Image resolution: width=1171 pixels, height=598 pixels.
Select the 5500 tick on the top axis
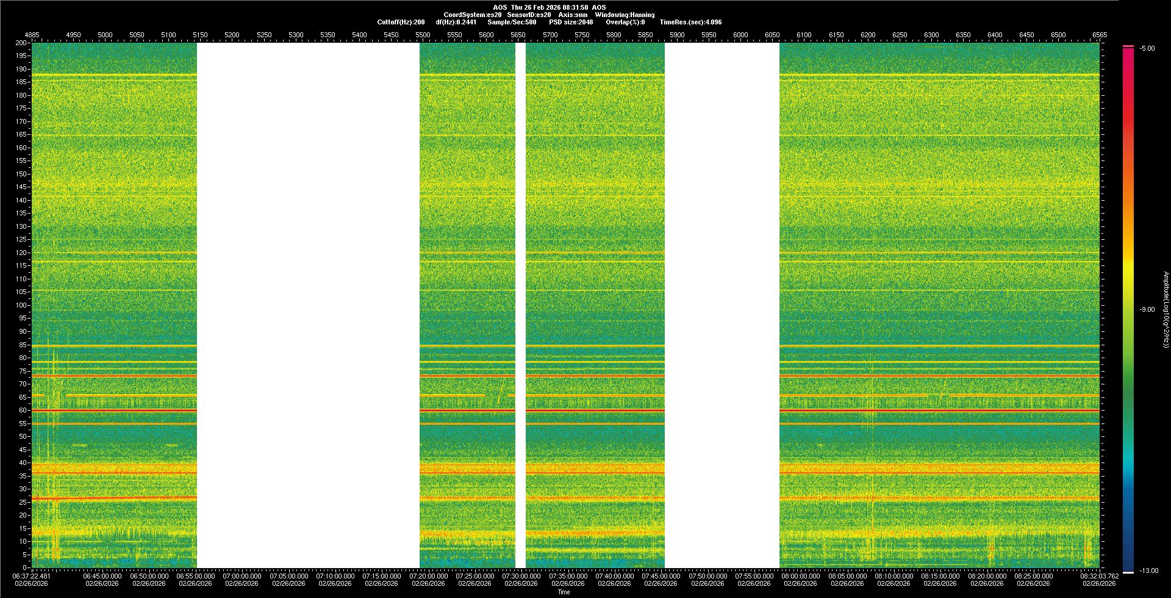click(423, 35)
